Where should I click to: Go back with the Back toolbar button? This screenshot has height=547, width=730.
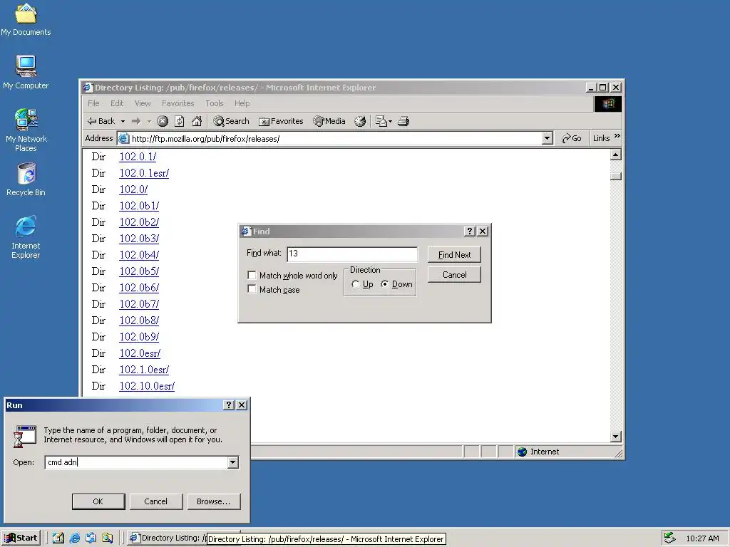[101, 121]
